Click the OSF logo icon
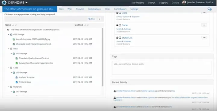 [4, 3]
